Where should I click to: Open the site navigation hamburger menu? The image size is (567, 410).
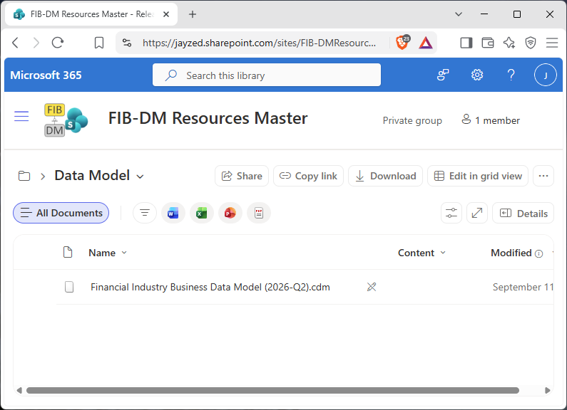pos(21,116)
